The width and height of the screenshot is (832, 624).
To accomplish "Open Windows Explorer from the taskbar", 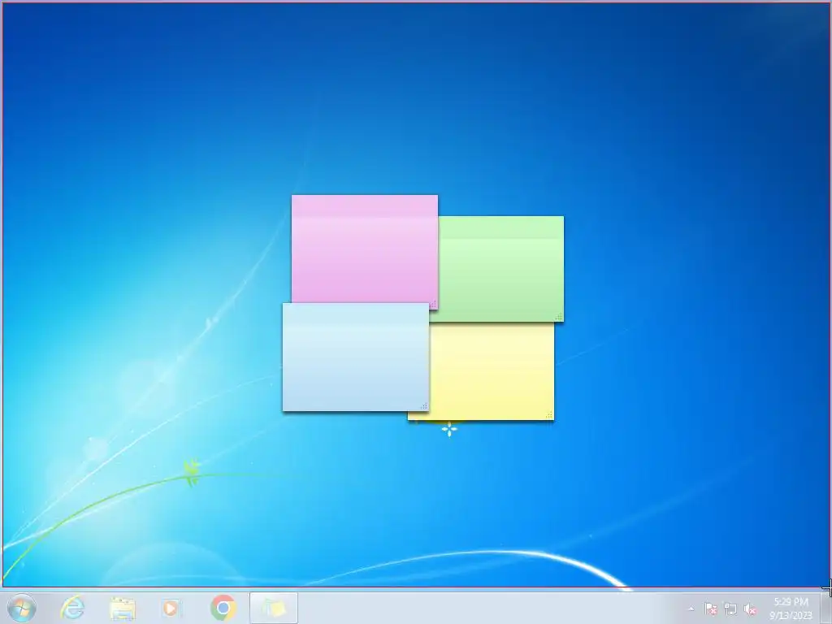I will pyautogui.click(x=122, y=608).
